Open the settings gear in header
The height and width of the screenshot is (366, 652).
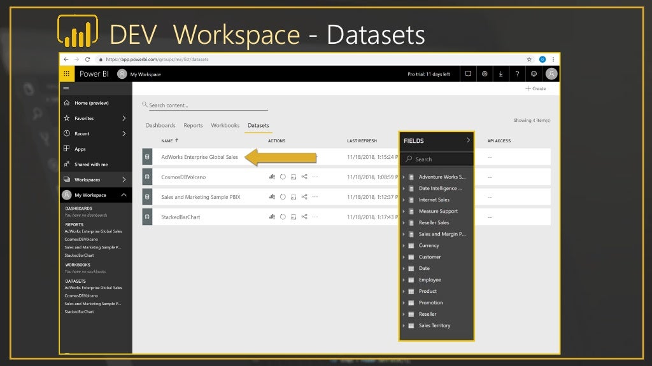coord(485,74)
